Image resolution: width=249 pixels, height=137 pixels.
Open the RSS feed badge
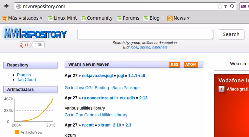pyautogui.click(x=175, y=64)
